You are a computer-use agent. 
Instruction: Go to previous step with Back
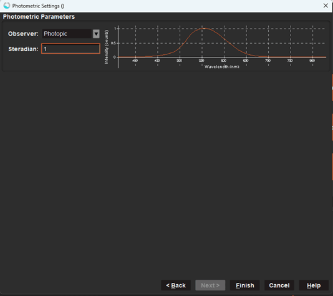176,285
